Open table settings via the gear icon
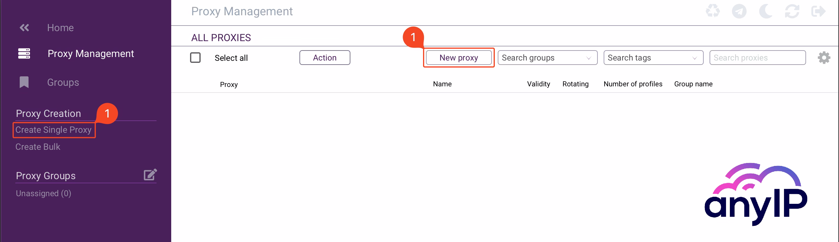839x242 pixels. [824, 58]
